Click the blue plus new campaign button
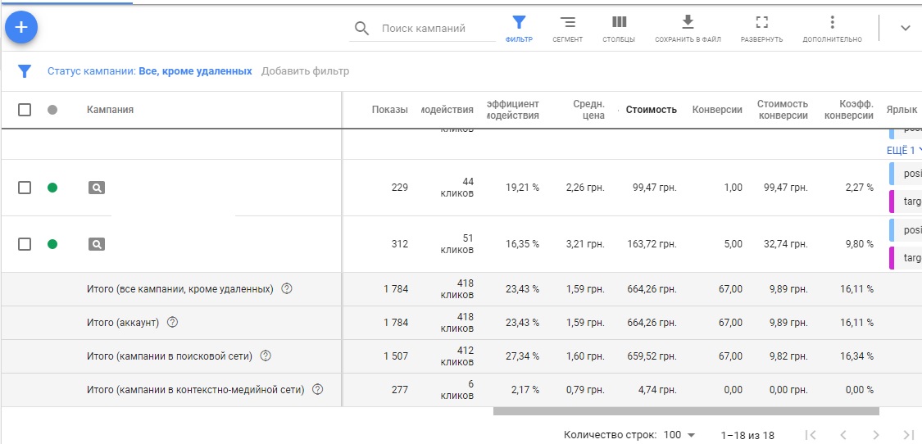The height and width of the screenshot is (444, 922). click(x=21, y=27)
